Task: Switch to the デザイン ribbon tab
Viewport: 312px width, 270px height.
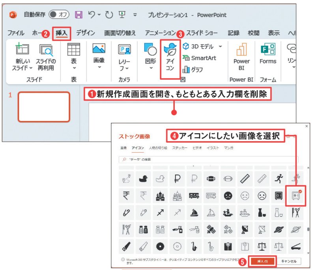Action: click(x=86, y=33)
